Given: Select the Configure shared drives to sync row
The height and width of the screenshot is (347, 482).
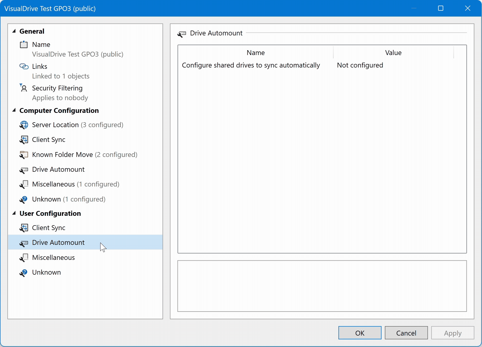Looking at the screenshot, I should [x=251, y=65].
